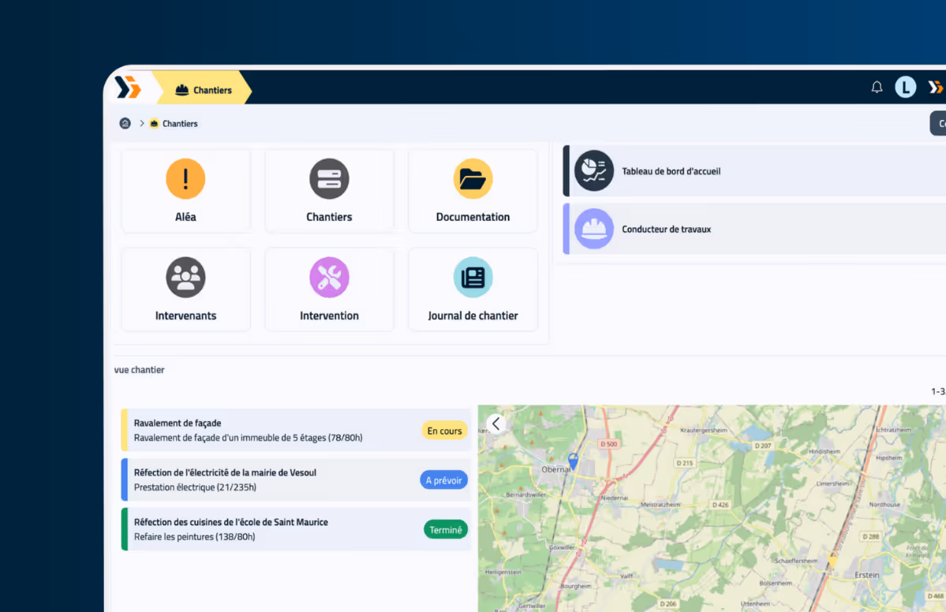Click the blue map pin near Obernai

click(x=573, y=461)
